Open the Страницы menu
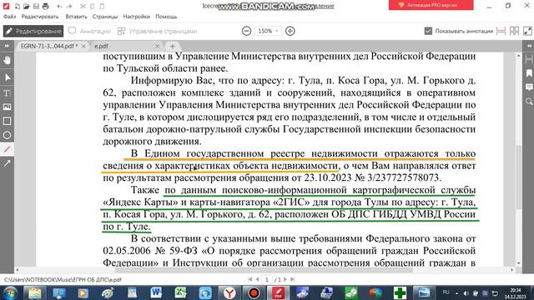Viewport: 534px width, 300px height. coord(105,17)
